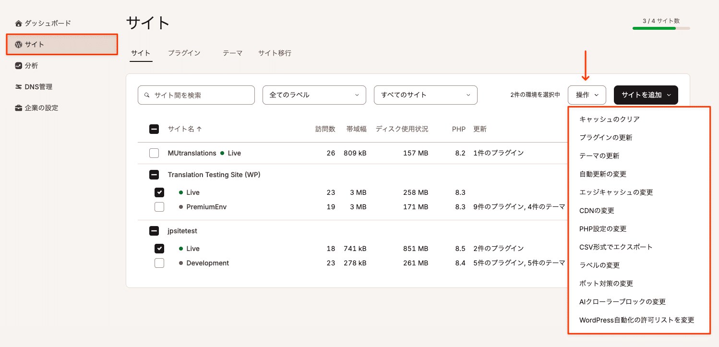
Task: Open the jpsitetest site link
Action: (x=182, y=231)
